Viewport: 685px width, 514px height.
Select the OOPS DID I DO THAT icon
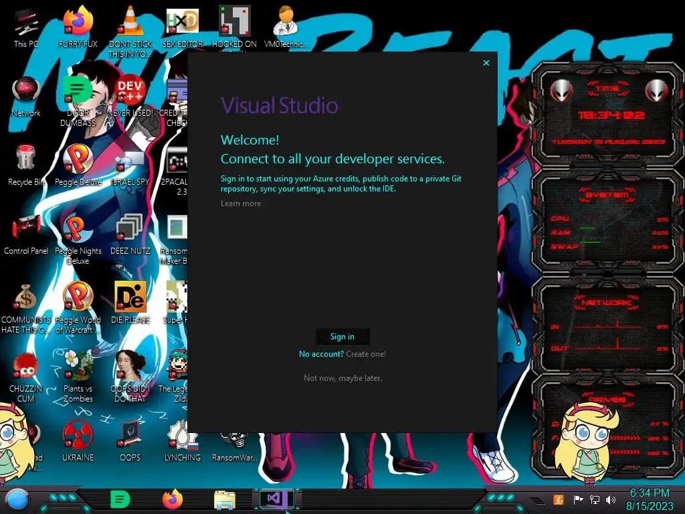(130, 377)
